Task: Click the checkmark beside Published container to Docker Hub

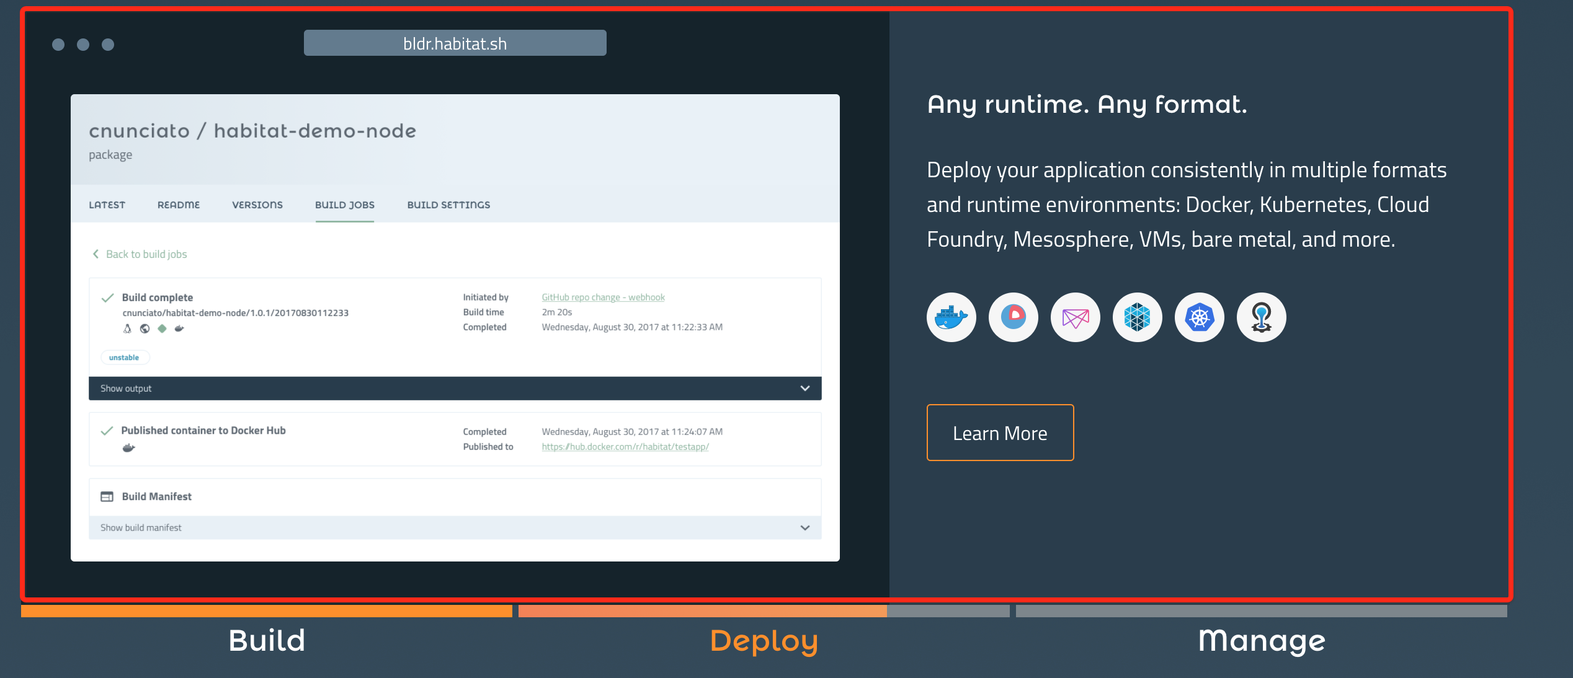Action: click(x=107, y=431)
